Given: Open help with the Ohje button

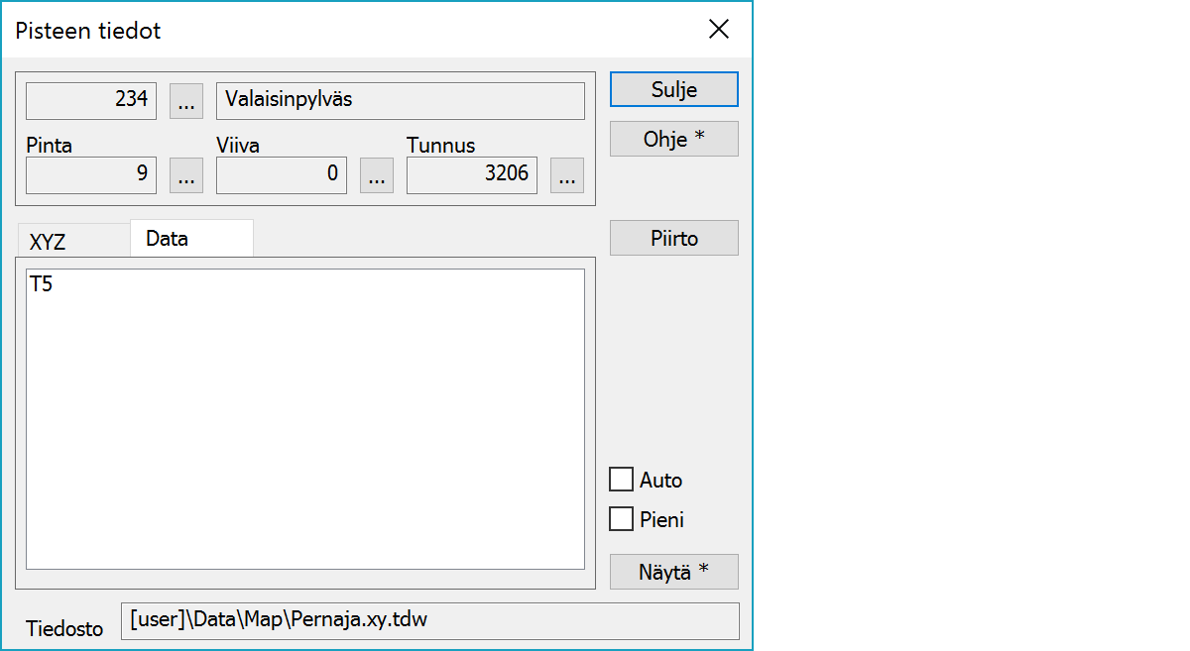Looking at the screenshot, I should 673,139.
